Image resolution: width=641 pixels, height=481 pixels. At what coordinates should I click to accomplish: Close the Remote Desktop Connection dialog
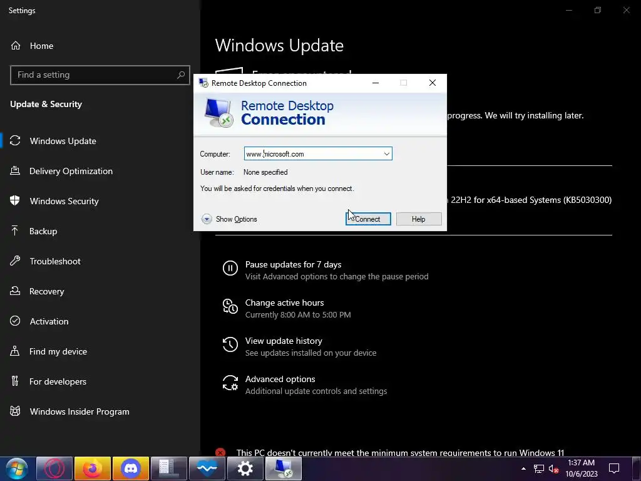433,83
